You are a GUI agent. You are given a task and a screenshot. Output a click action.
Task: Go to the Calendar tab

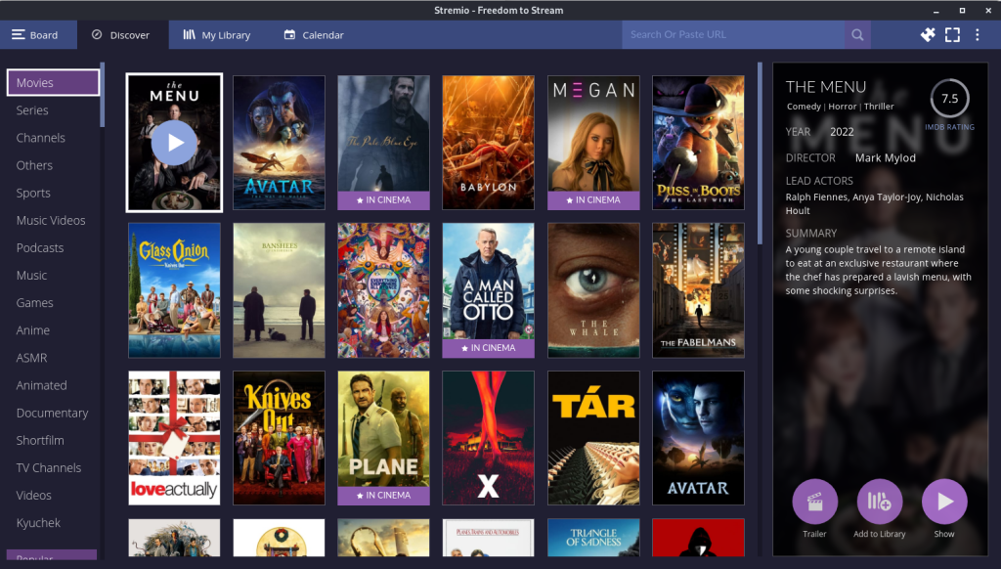(x=314, y=35)
